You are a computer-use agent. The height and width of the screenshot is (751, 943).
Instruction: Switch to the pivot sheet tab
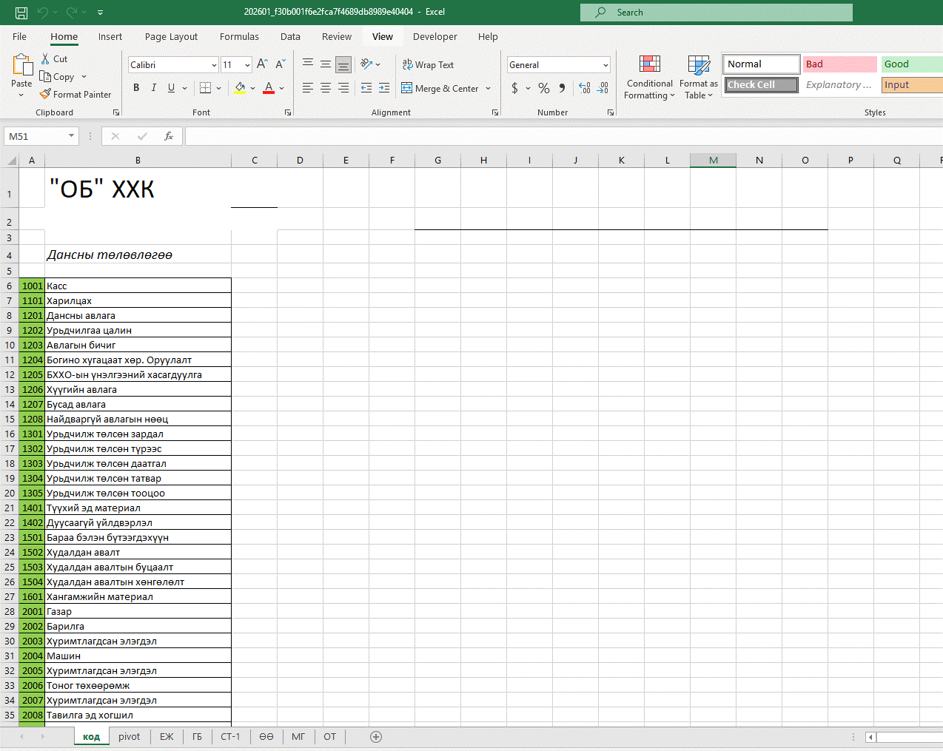pyautogui.click(x=129, y=736)
